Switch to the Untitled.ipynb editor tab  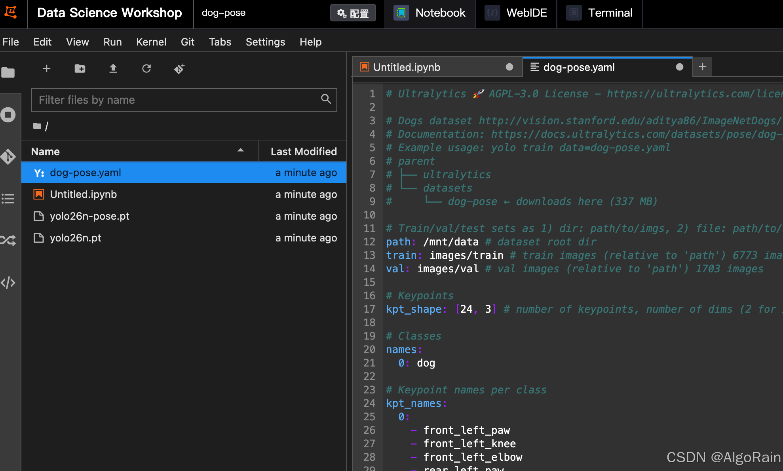[437, 67]
